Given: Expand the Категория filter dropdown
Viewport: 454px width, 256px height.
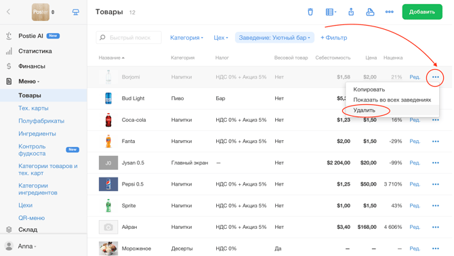Looking at the screenshot, I should 186,38.
